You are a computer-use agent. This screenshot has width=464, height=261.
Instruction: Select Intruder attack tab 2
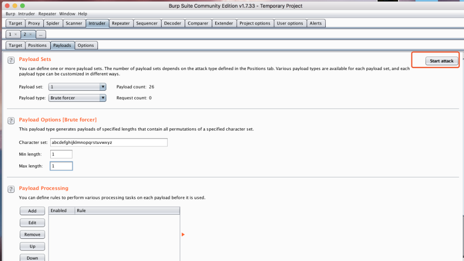pos(25,34)
